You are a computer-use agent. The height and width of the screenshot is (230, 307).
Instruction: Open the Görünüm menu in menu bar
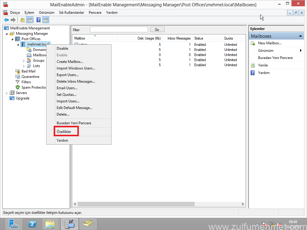point(46,13)
